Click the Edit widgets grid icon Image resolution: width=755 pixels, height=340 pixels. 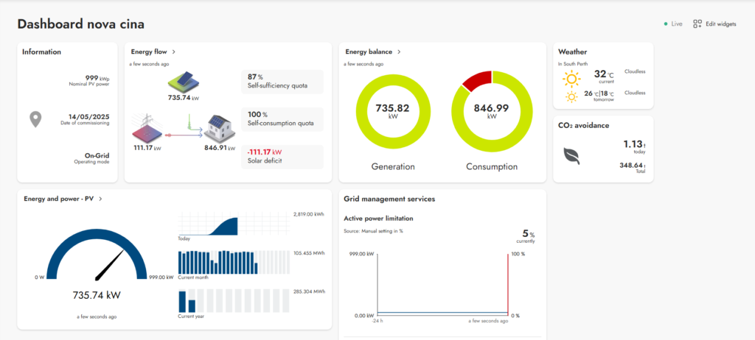697,24
